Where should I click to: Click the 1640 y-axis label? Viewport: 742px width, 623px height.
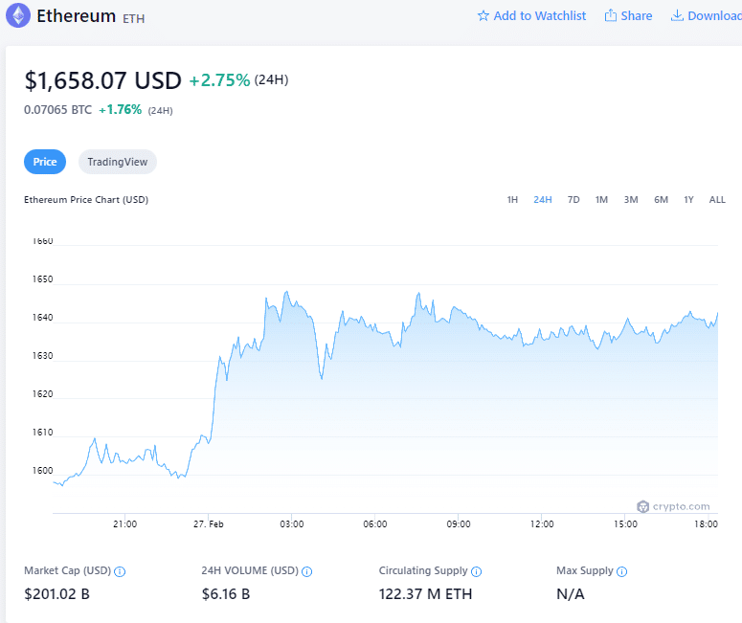tap(42, 318)
